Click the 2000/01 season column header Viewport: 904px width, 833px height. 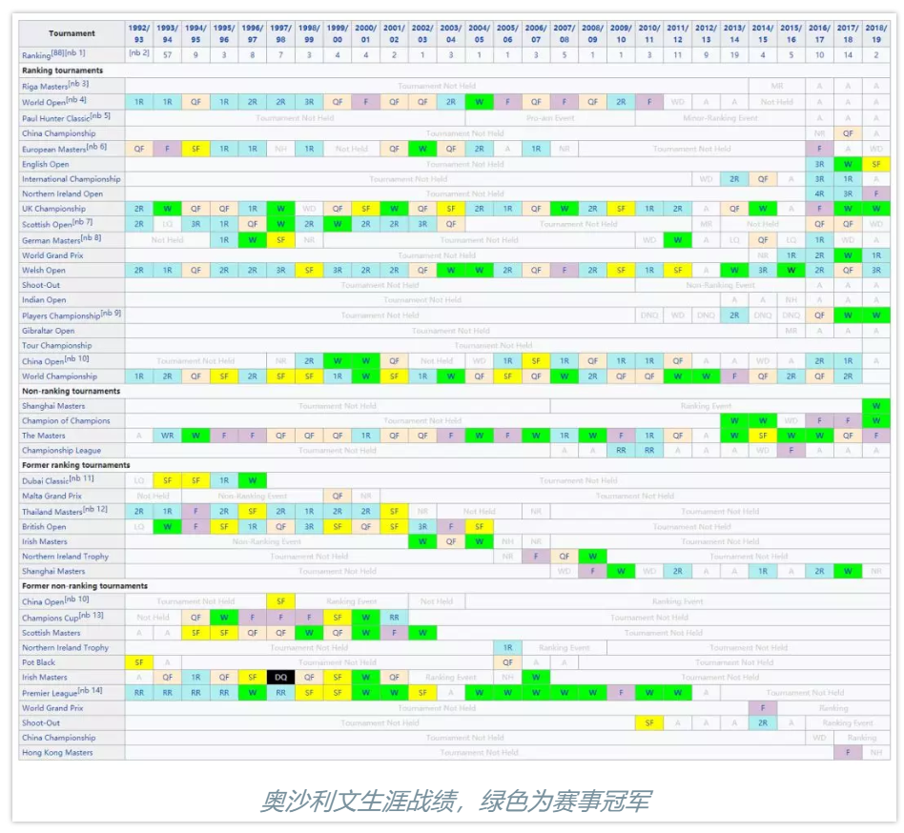coord(365,33)
